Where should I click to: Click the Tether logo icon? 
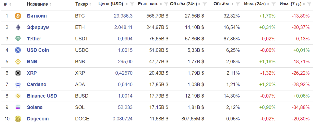18,39
